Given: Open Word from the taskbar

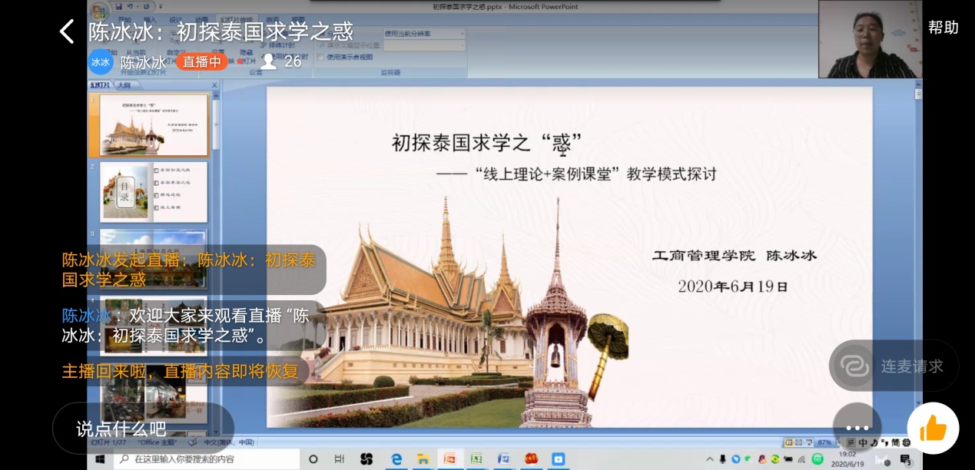Looking at the screenshot, I should (x=503, y=459).
